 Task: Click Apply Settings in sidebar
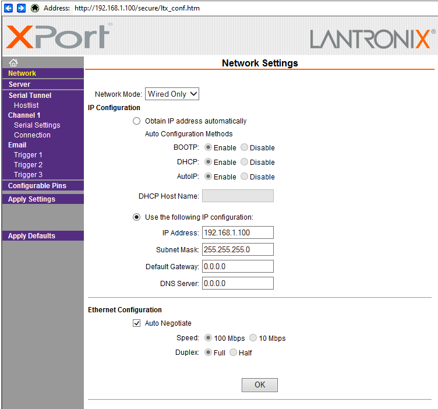pyautogui.click(x=31, y=199)
